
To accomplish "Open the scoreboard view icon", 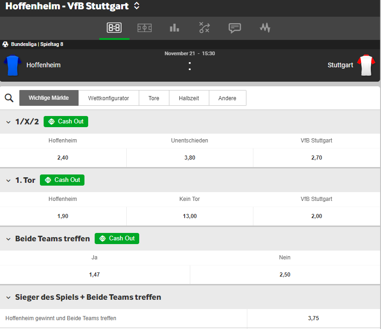I will [114, 28].
